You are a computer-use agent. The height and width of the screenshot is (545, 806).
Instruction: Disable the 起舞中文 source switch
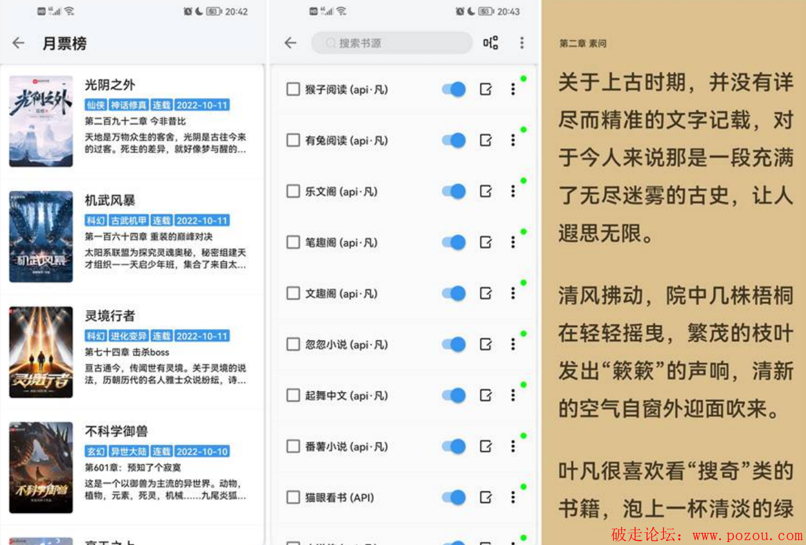click(x=453, y=395)
